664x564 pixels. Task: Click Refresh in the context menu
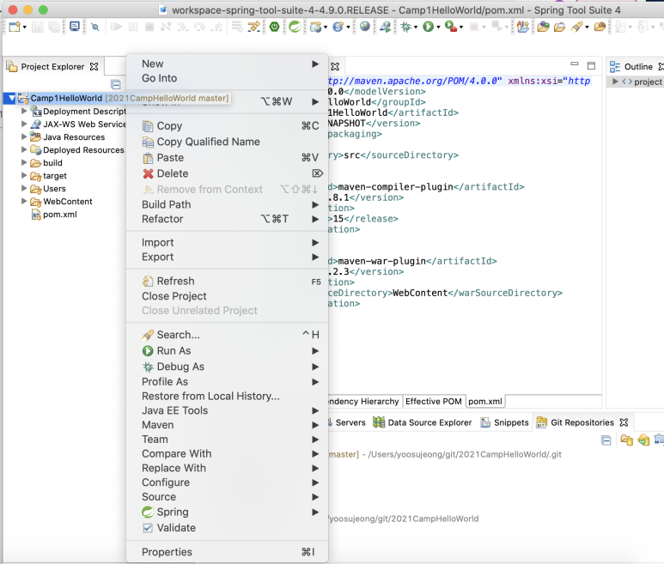click(227, 282)
